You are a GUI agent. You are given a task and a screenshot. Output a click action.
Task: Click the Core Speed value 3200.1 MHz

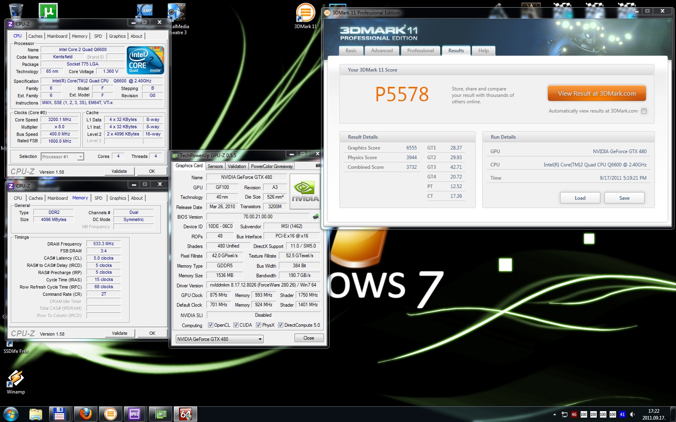coord(60,119)
